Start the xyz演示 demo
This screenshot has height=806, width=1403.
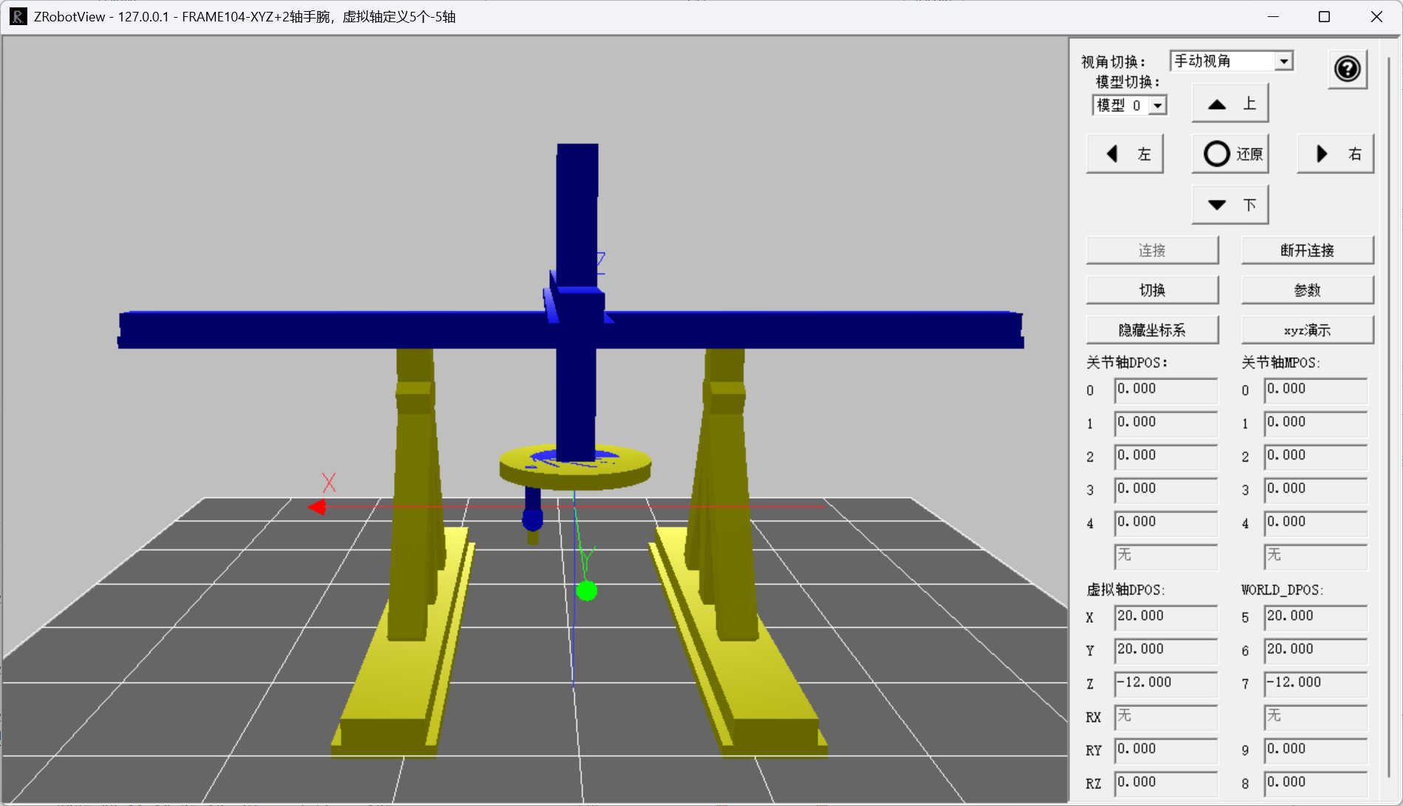coord(1307,329)
